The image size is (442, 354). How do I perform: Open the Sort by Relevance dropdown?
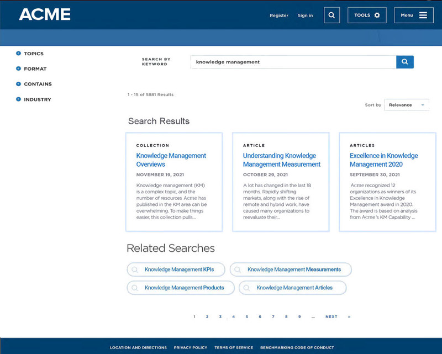tap(407, 105)
